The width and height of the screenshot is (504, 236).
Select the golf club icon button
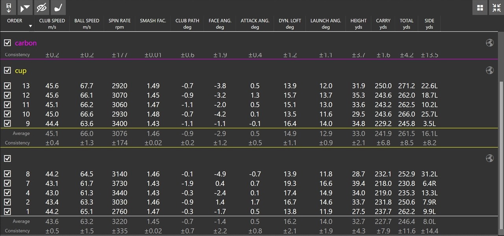pyautogui.click(x=58, y=7)
